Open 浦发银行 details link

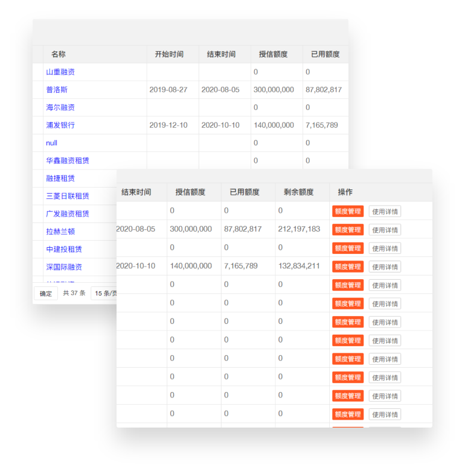pyautogui.click(x=60, y=125)
